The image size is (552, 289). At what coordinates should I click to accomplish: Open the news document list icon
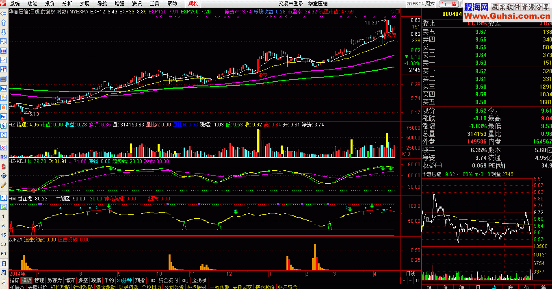(x=4, y=79)
